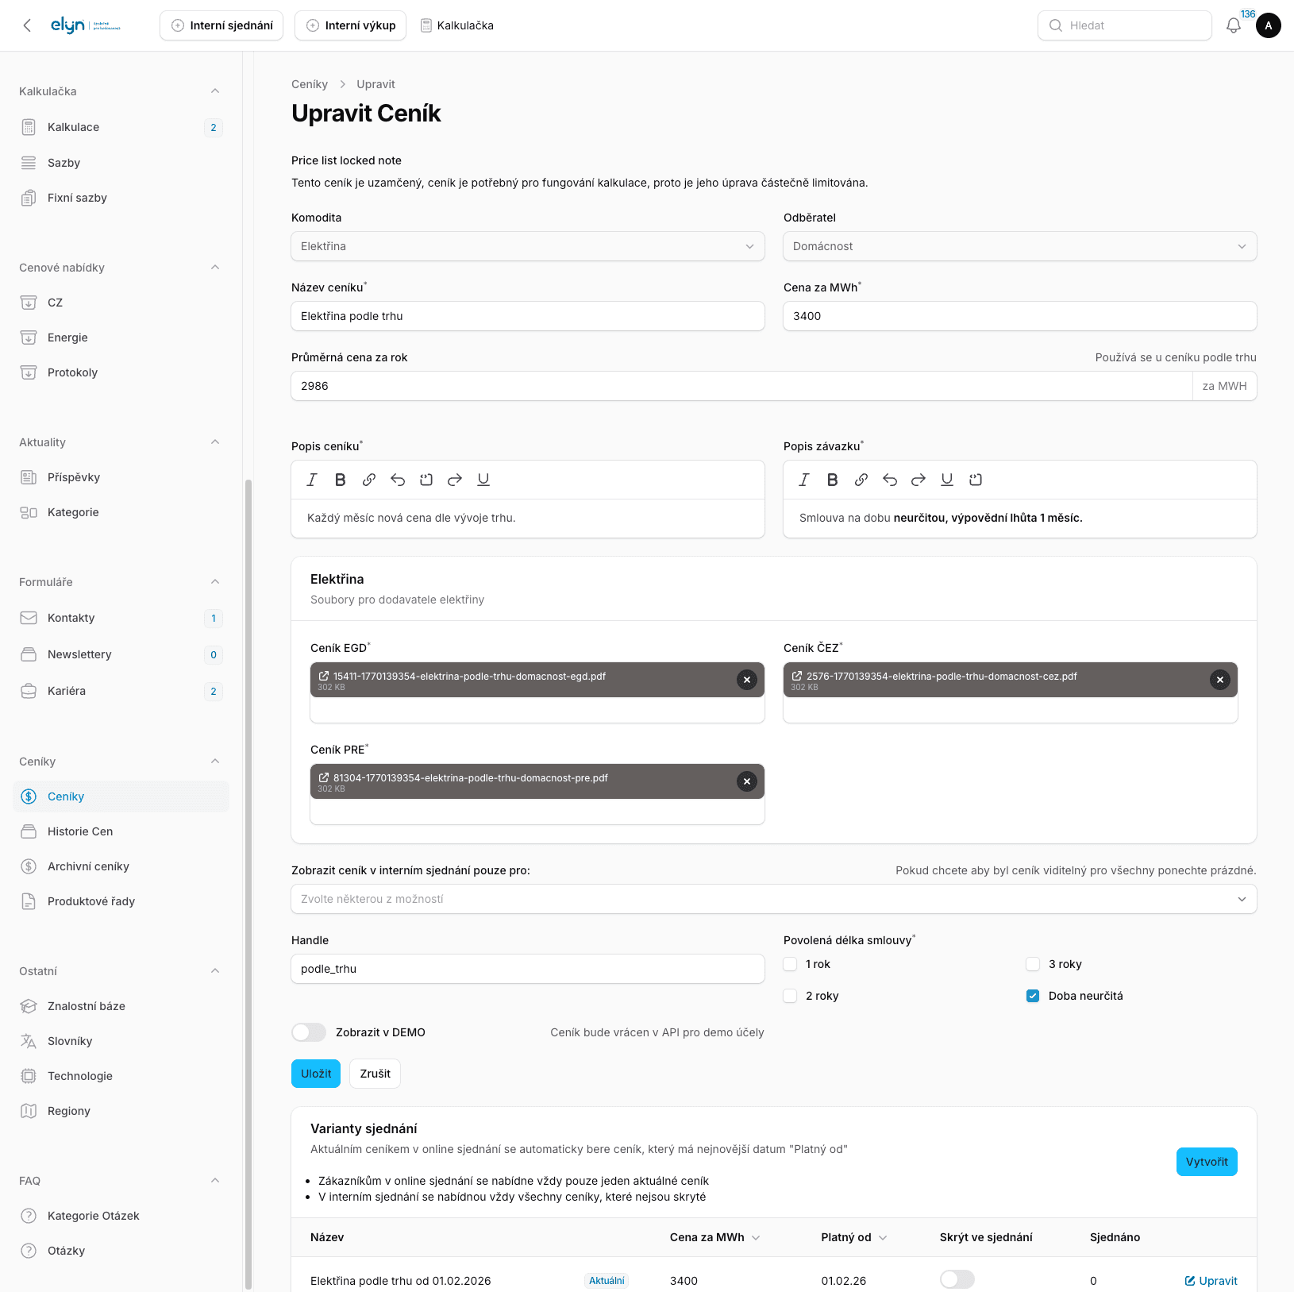
Task: Click undo icon in Popis ceníku toolbar
Action: 398,480
